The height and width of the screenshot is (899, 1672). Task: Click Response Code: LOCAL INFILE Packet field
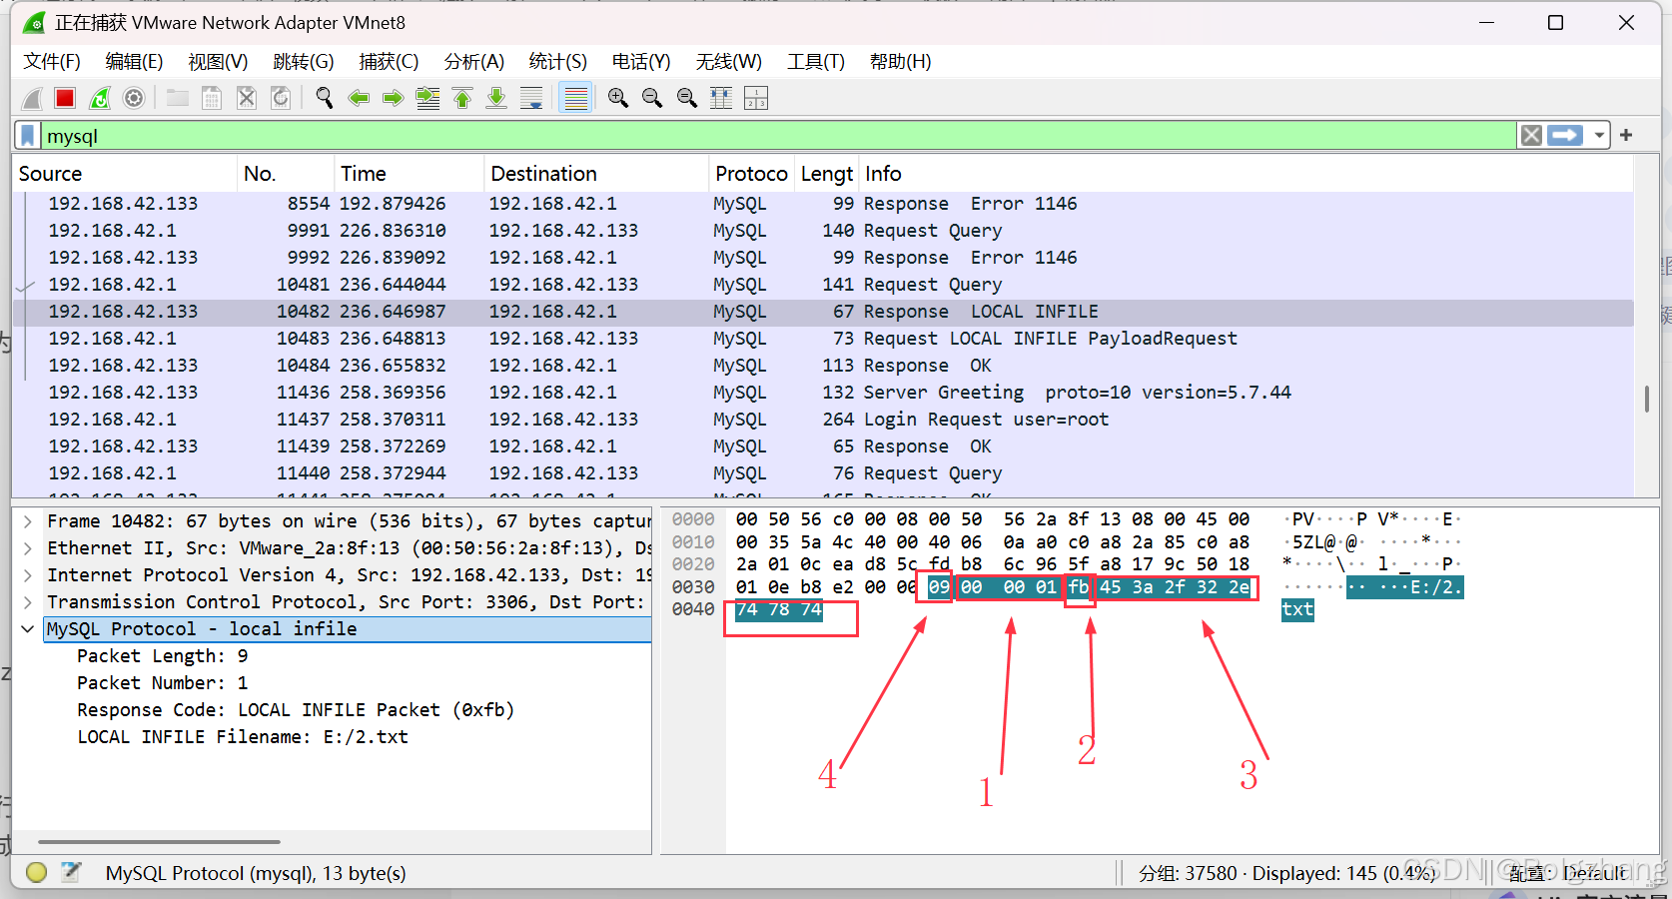pyautogui.click(x=296, y=710)
